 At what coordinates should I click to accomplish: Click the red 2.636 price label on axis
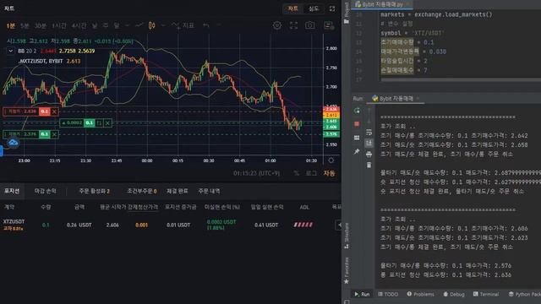pyautogui.click(x=331, y=110)
